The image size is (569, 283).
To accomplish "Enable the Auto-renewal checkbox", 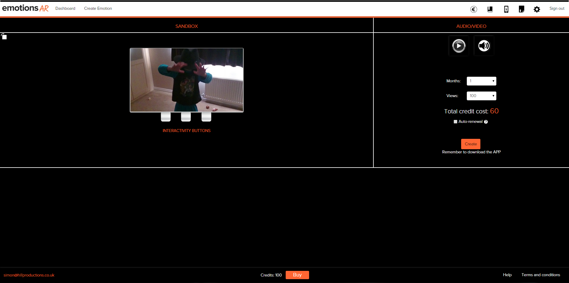I will pyautogui.click(x=455, y=122).
